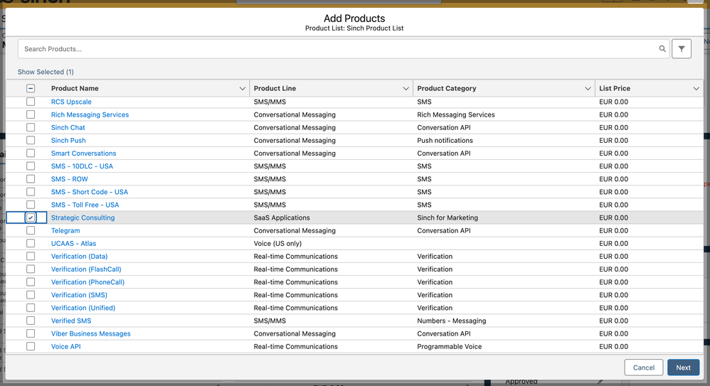Open the Verified SMS link
The width and height of the screenshot is (710, 386).
[71, 321]
